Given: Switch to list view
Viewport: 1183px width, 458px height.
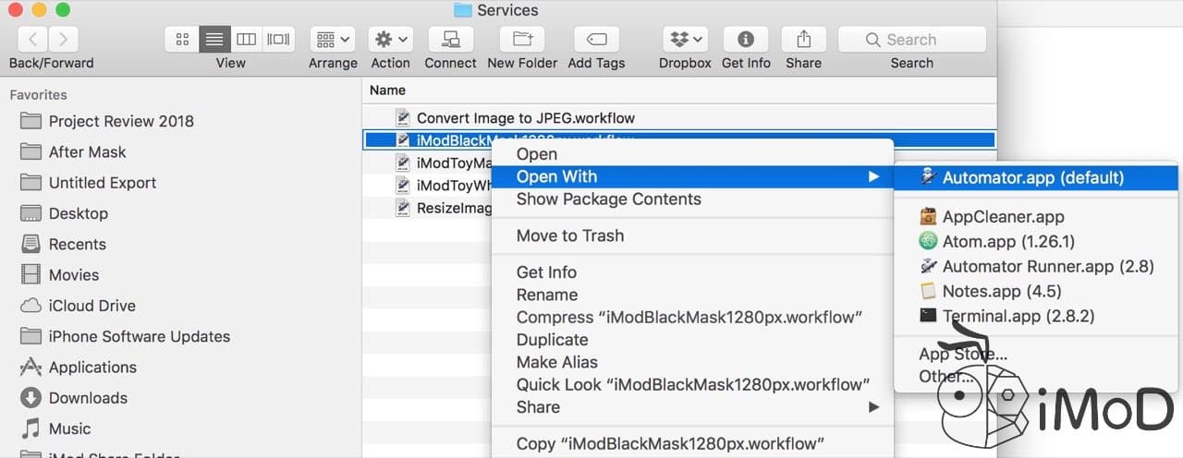Looking at the screenshot, I should coord(214,39).
